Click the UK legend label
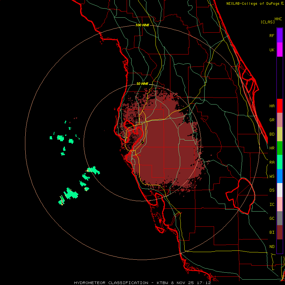The width and height of the screenshot is (285, 285). click(272, 50)
